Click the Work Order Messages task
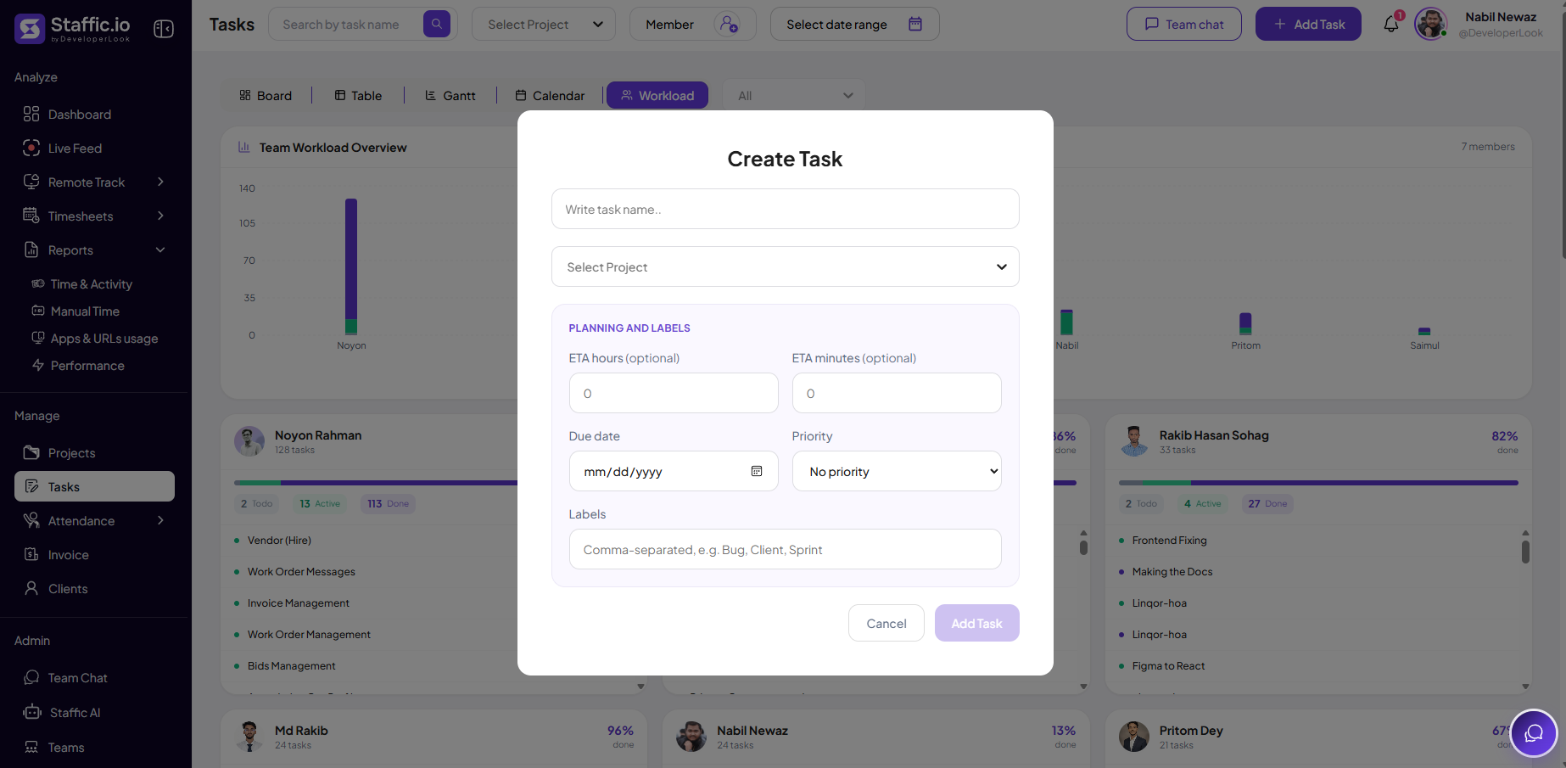 (301, 571)
